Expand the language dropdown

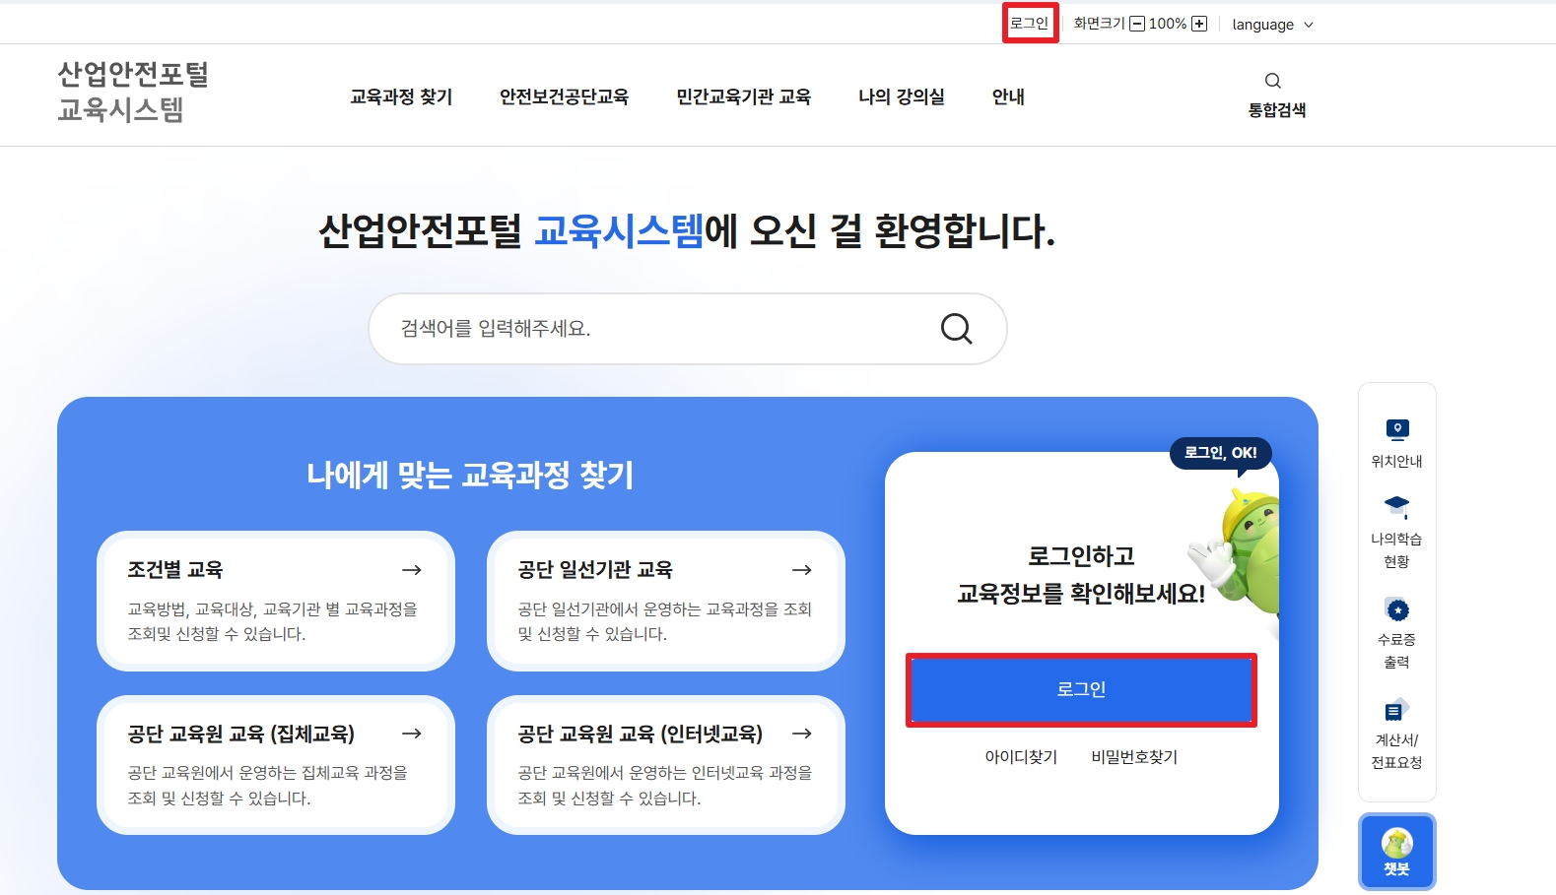[1272, 25]
